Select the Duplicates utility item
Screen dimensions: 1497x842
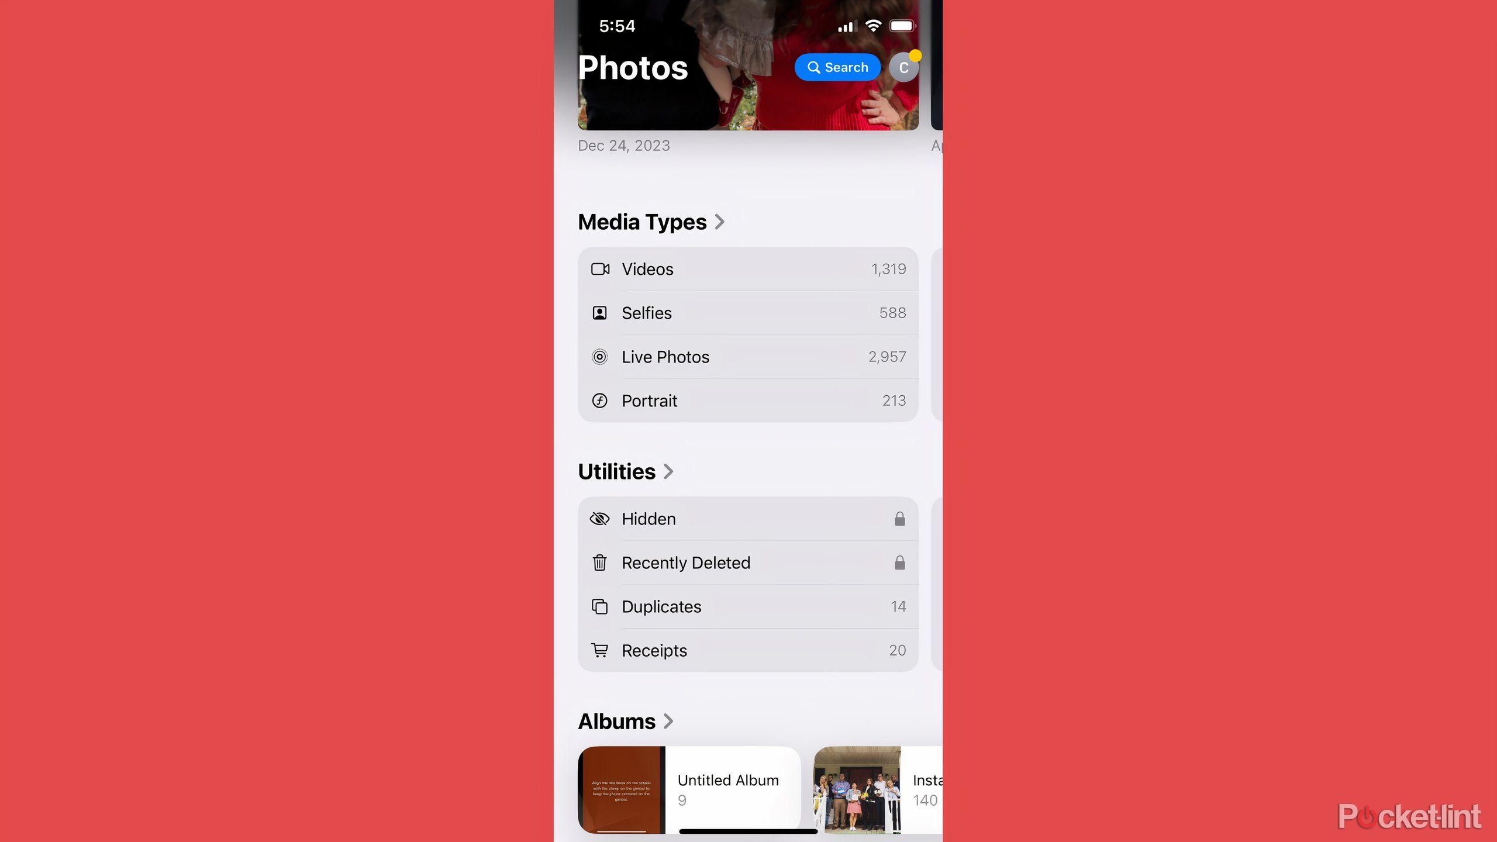tap(747, 606)
